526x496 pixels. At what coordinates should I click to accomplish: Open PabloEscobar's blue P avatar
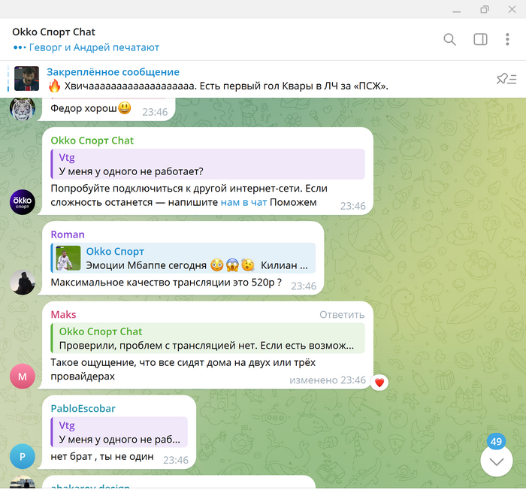(23, 456)
